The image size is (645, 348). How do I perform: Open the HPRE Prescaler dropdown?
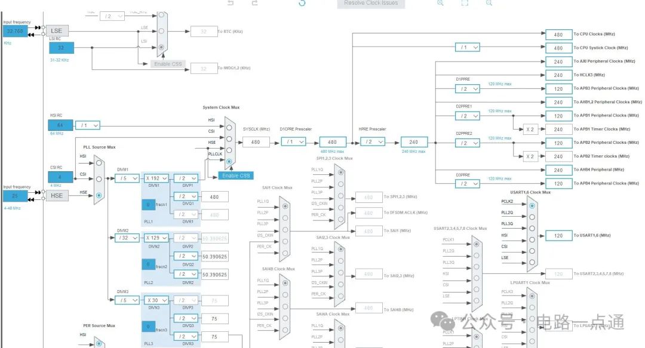pos(373,142)
